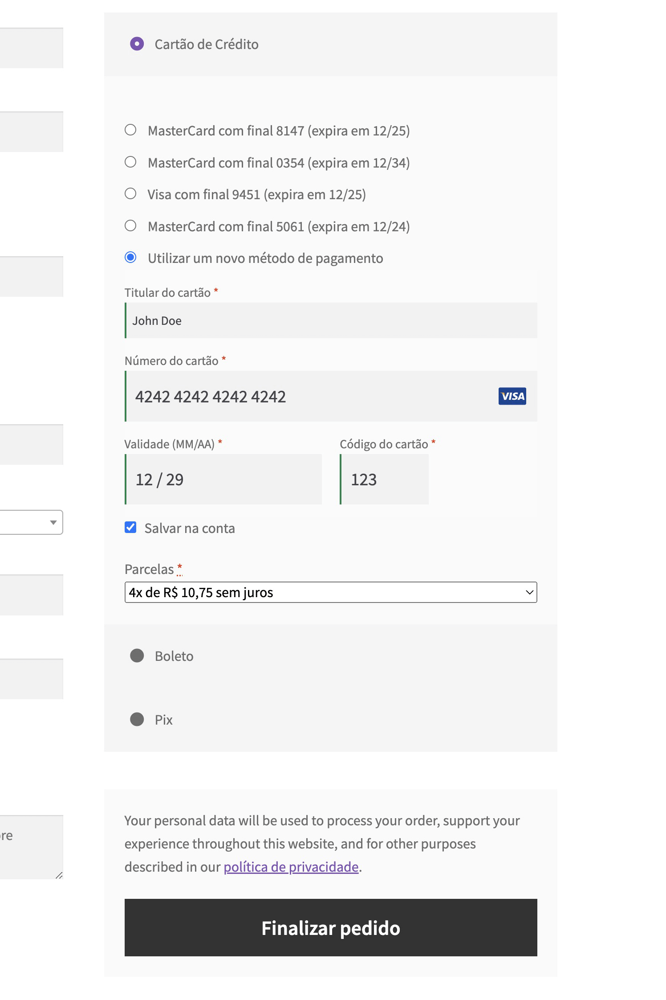Image resolution: width=666 pixels, height=1000 pixels.
Task: Click the Código do cartão field
Action: tap(384, 480)
